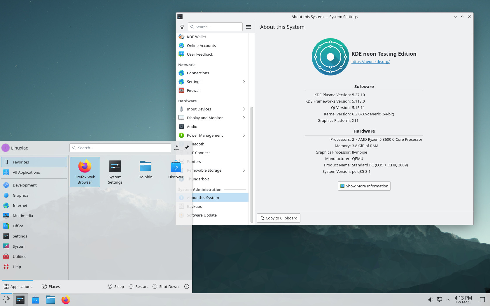Viewport: 490px width, 306px height.
Task: Expand Removable Storage submenu
Action: pyautogui.click(x=244, y=170)
